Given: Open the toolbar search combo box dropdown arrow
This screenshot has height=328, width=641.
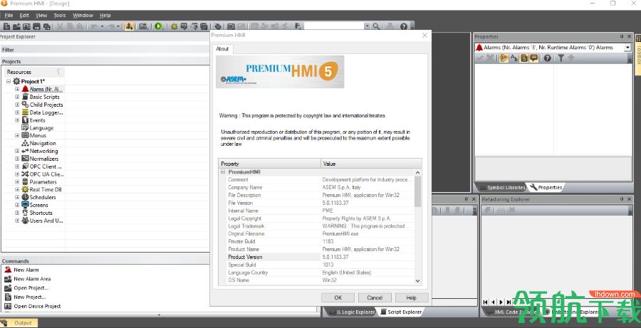Looking at the screenshot, I should [367, 26].
